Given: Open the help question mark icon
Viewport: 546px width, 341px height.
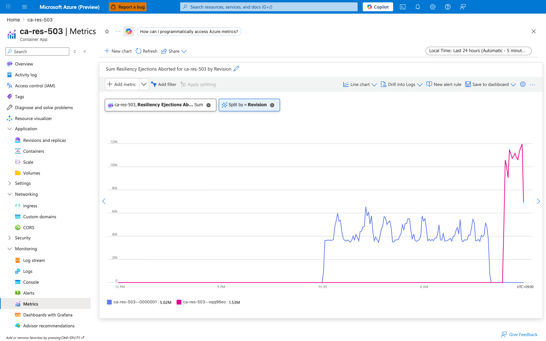Looking at the screenshot, I should 448,7.
